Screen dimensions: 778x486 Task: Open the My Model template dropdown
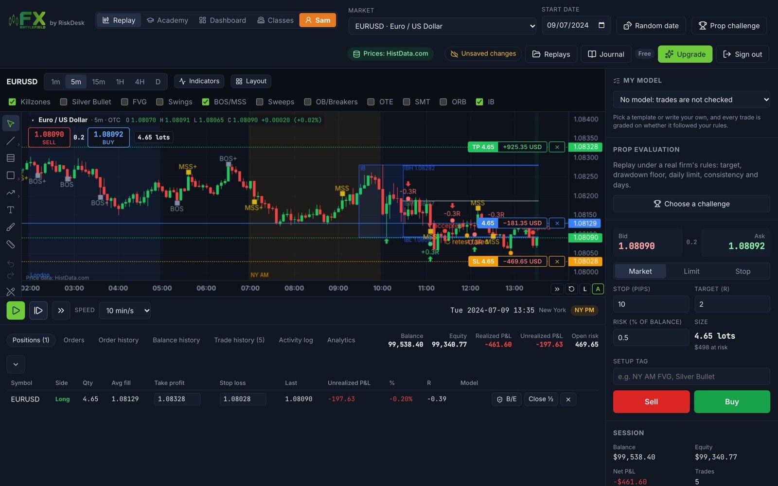click(691, 100)
